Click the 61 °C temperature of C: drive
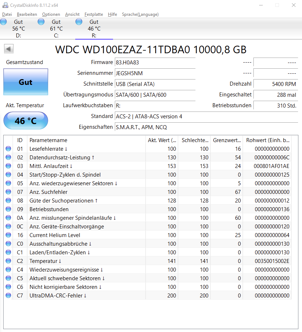Image resolution: width=302 pixels, height=332 pixels. pyautogui.click(x=57, y=28)
